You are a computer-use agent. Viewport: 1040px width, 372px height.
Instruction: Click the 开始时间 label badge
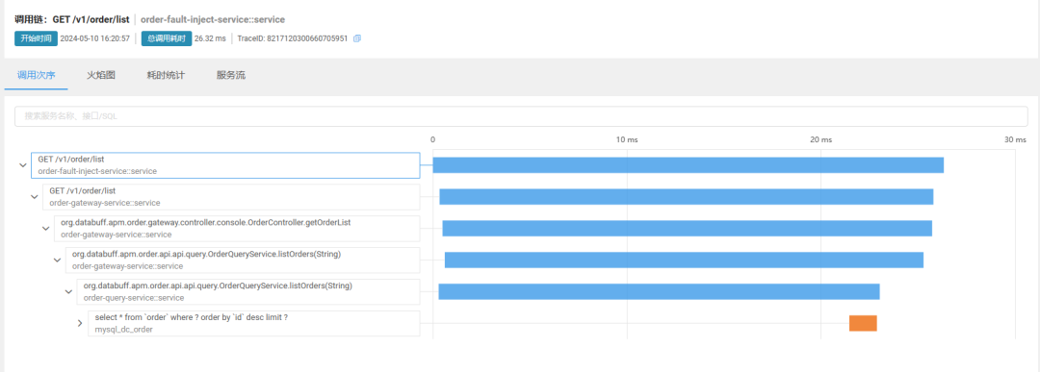tap(36, 38)
